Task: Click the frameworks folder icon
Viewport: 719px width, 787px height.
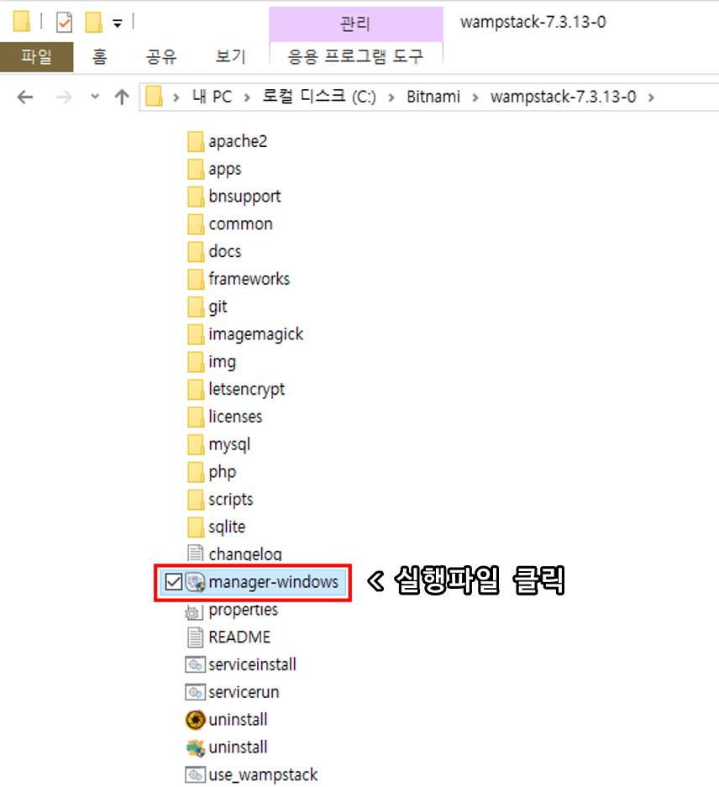Action: [196, 280]
